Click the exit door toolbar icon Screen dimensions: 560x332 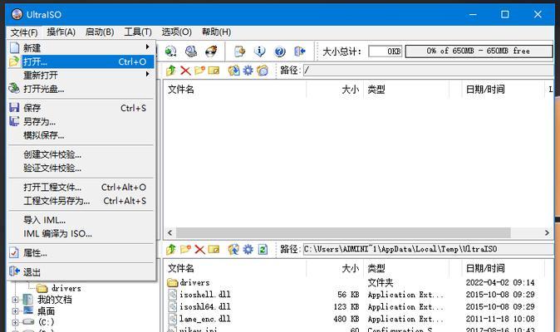(300, 51)
